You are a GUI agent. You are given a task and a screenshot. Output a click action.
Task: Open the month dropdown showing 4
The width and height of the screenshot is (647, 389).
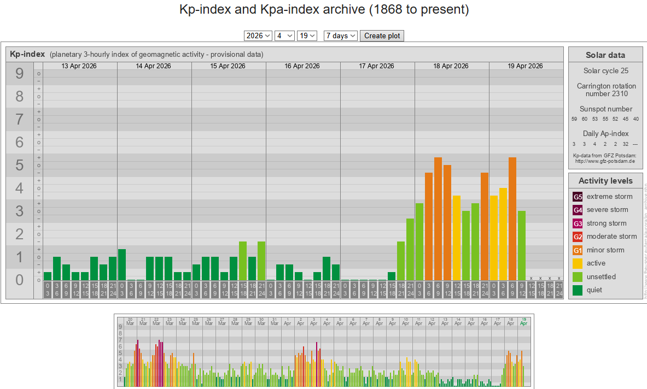coord(284,36)
